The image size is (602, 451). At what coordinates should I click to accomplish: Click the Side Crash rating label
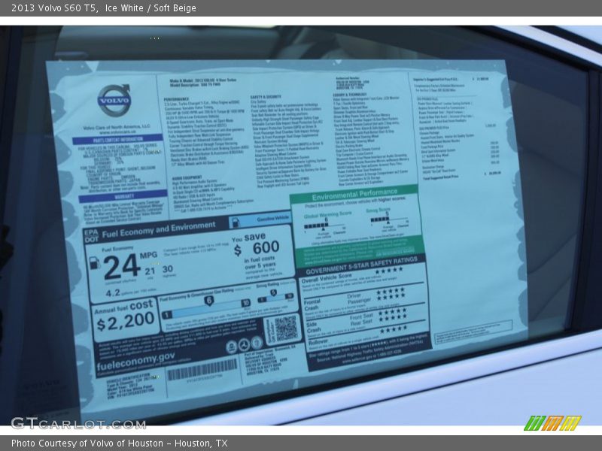tap(313, 327)
